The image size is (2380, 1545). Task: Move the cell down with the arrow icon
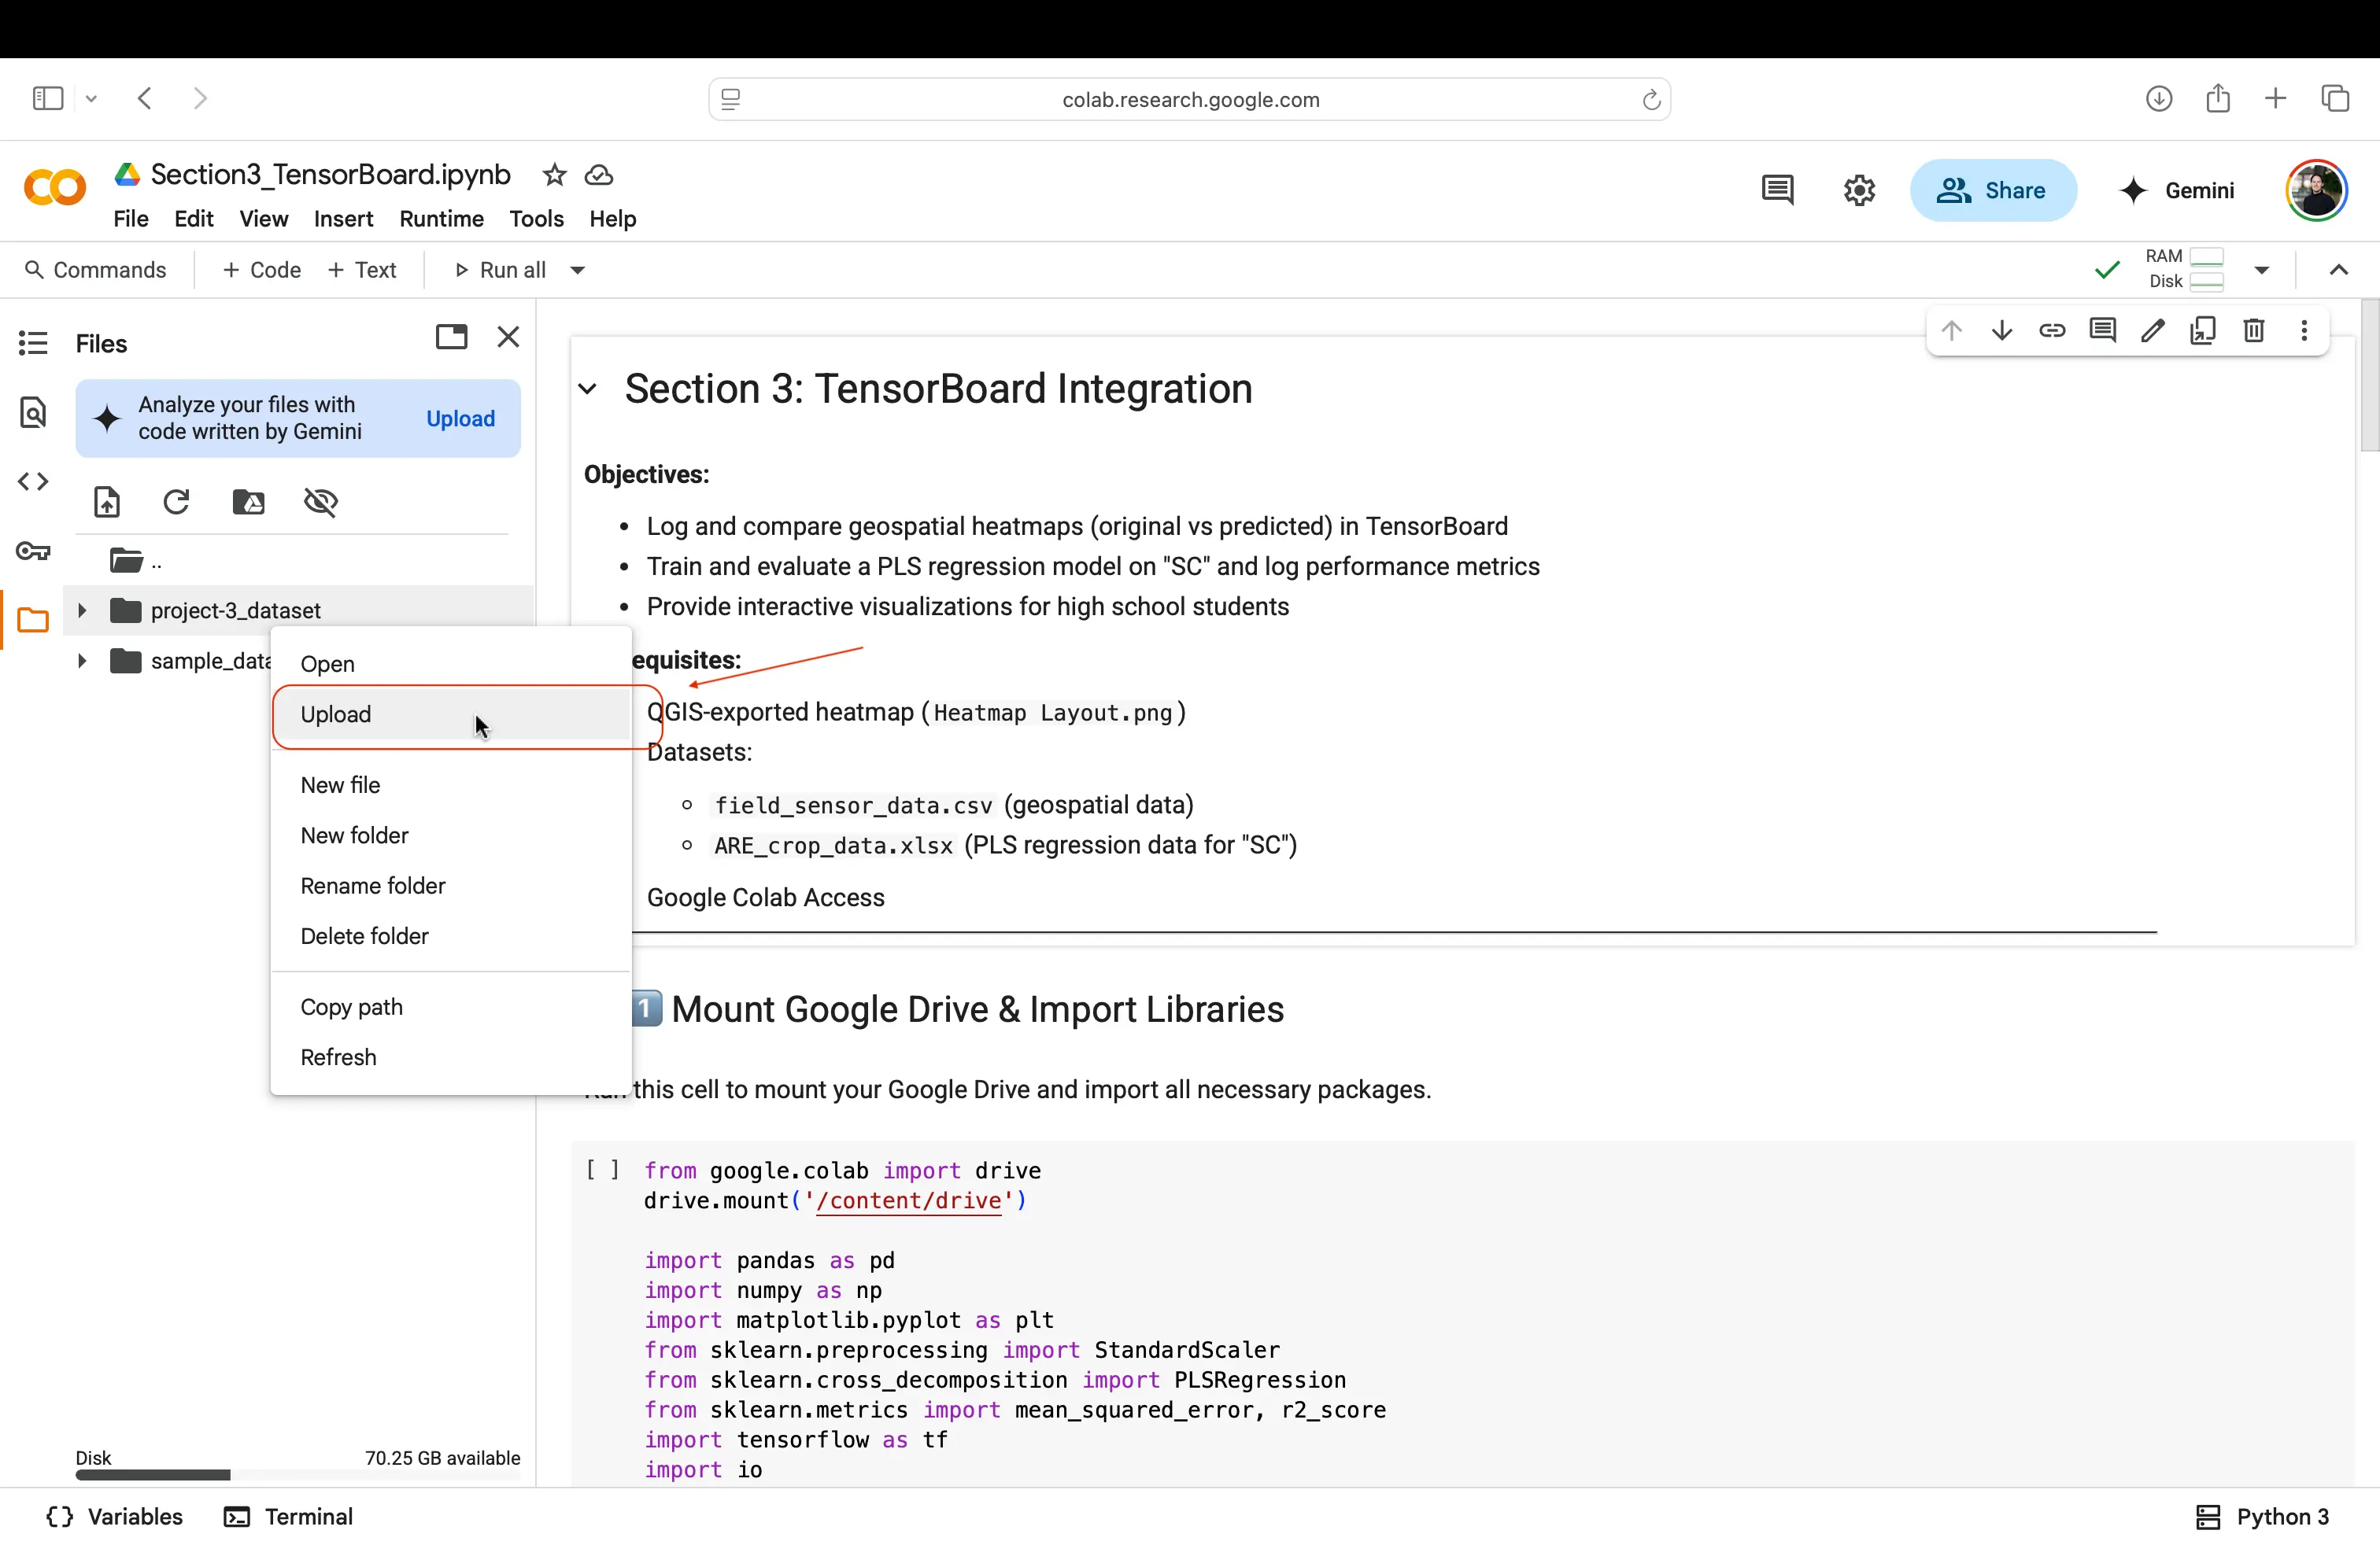(x=2001, y=330)
